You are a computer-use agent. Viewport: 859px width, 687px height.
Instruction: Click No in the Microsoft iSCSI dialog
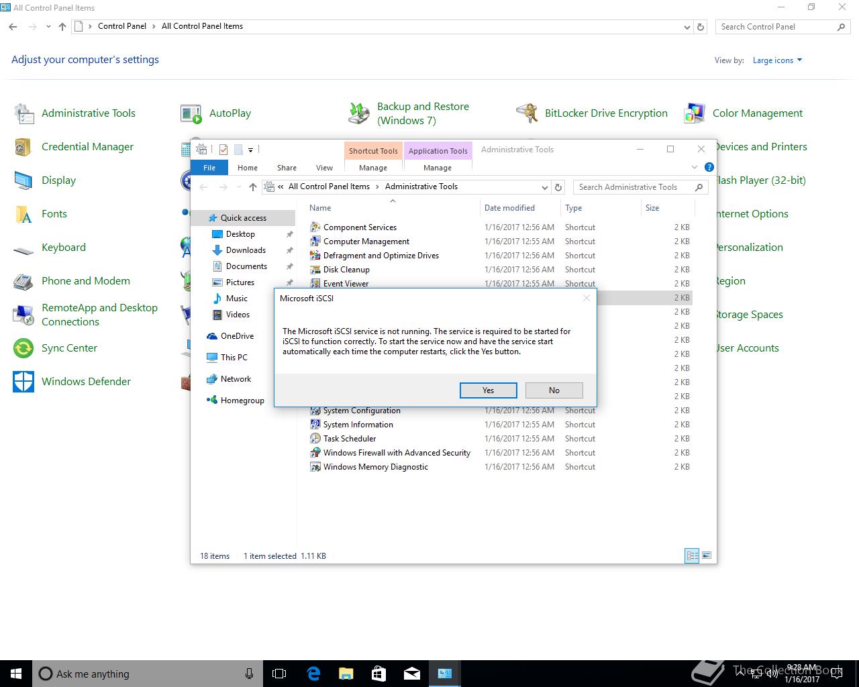coord(554,390)
